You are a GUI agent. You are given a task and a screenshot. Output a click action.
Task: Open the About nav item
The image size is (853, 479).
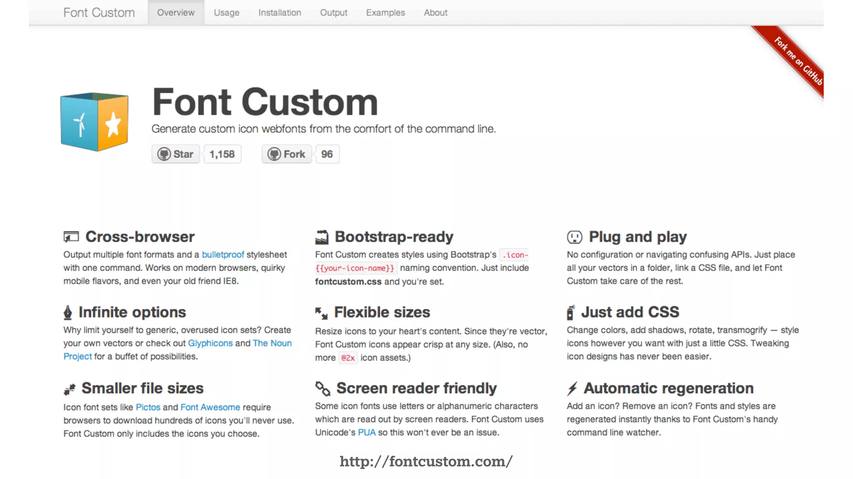[436, 12]
